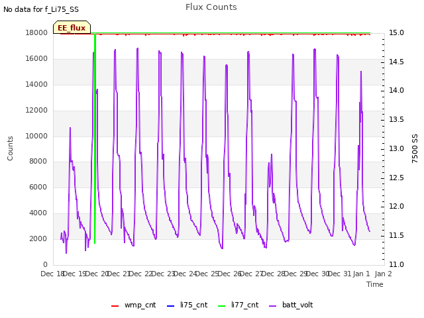This screenshot has height=318, width=424.
Task: Click the green li77_cnt legend swatch
Action: click(x=222, y=306)
